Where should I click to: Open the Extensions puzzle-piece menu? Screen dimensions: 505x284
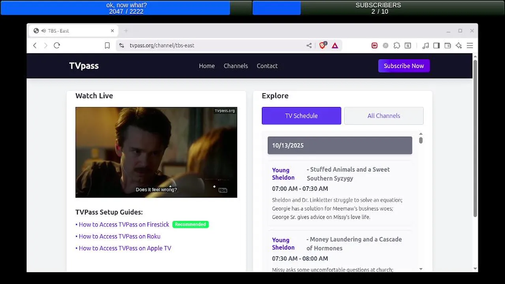point(397,45)
